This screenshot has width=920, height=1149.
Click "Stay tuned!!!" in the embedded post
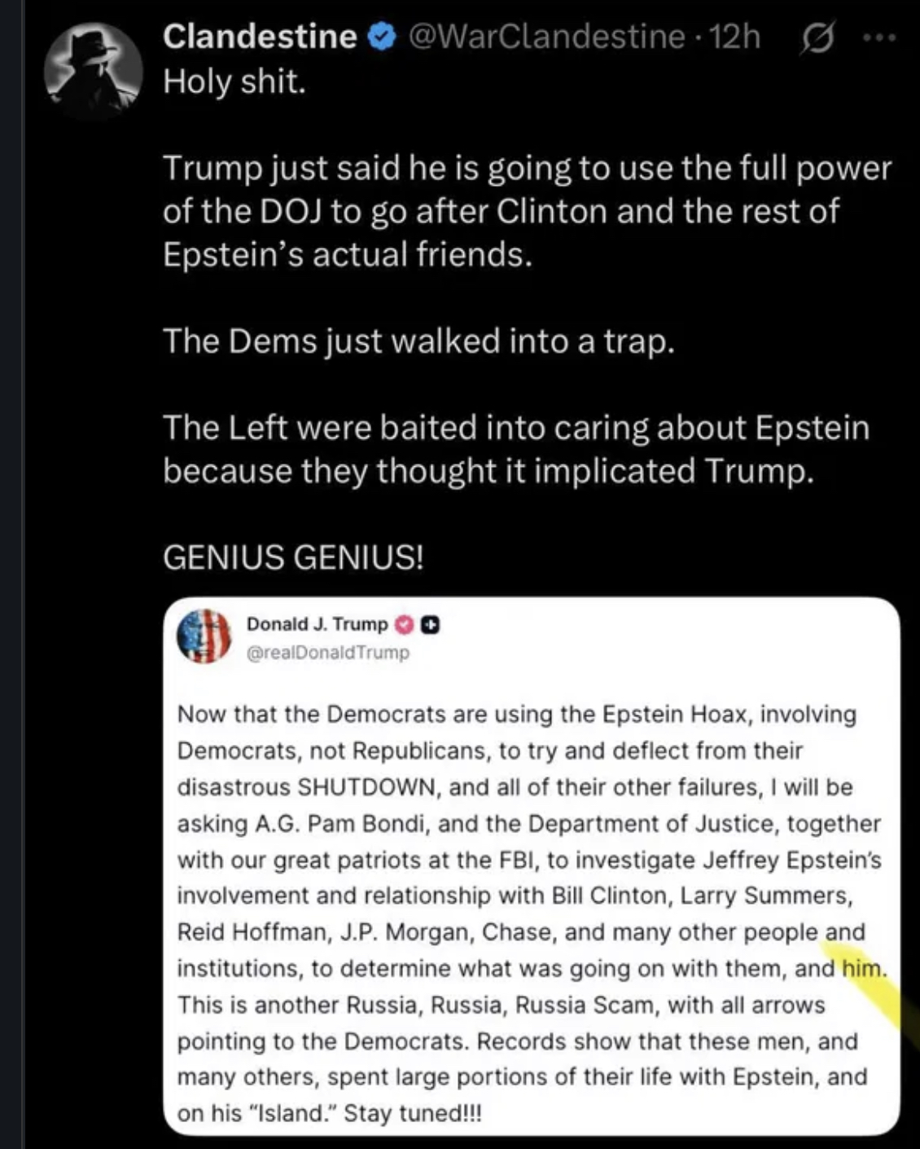tap(413, 1112)
